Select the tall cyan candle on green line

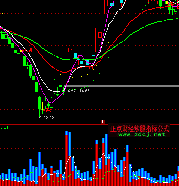(76, 56)
